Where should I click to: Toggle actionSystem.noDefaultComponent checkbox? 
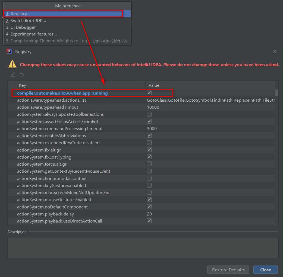click(x=149, y=207)
